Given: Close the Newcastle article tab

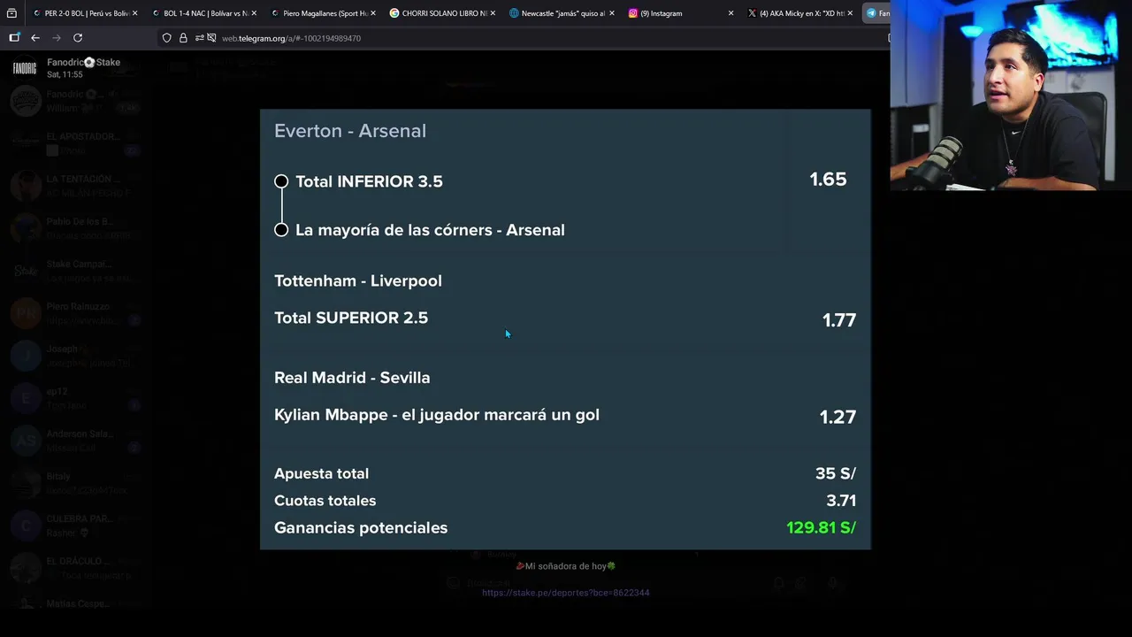Looking at the screenshot, I should pyautogui.click(x=611, y=13).
